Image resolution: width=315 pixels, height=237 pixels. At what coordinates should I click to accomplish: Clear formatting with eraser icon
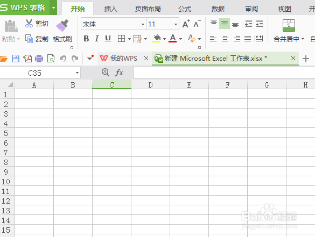click(192, 38)
